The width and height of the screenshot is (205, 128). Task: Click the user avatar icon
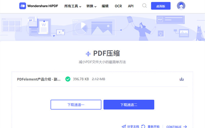[181, 6]
